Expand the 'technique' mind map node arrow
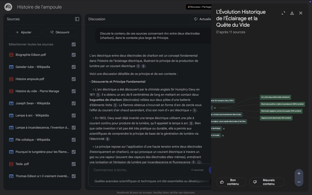The image size is (312, 195). [224, 128]
